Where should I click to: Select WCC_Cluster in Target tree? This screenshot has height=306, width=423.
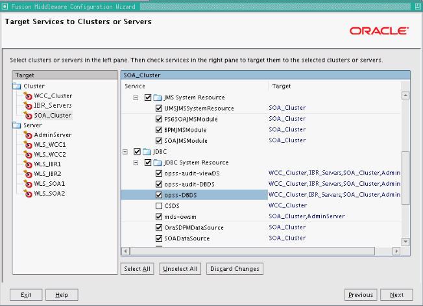(x=53, y=96)
